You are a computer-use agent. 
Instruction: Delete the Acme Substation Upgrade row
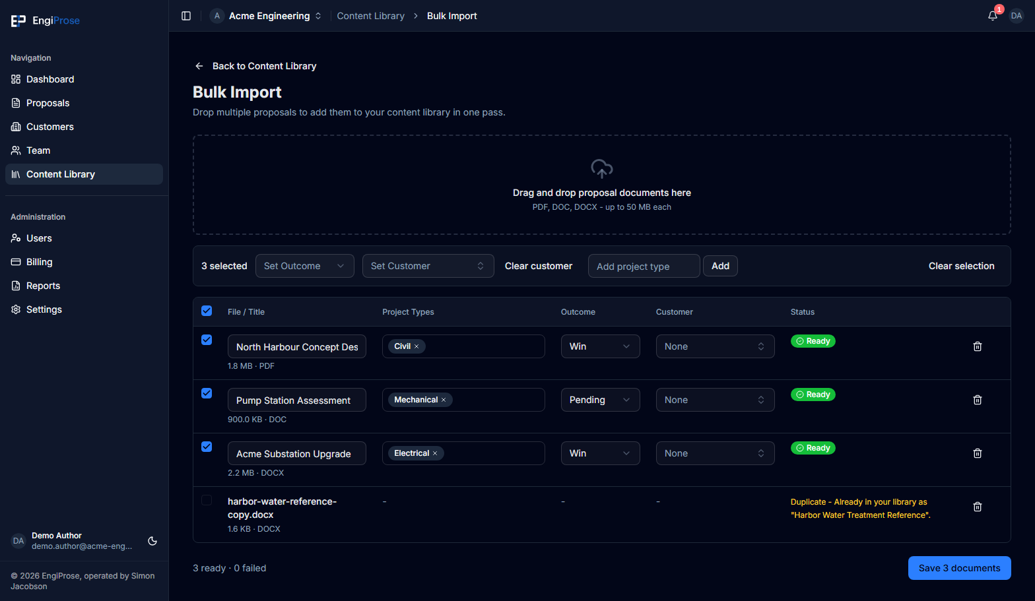[978, 453]
